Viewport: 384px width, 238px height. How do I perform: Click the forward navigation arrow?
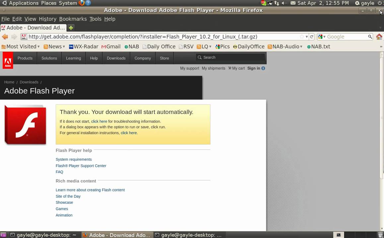[14, 37]
